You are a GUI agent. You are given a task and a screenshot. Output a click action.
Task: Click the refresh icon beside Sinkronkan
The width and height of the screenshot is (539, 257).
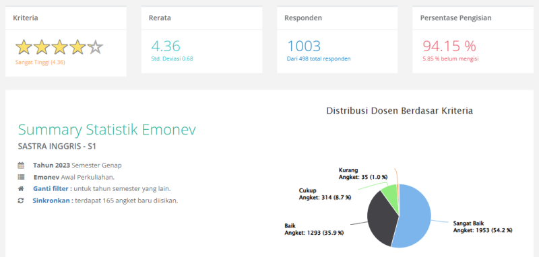tap(21, 200)
